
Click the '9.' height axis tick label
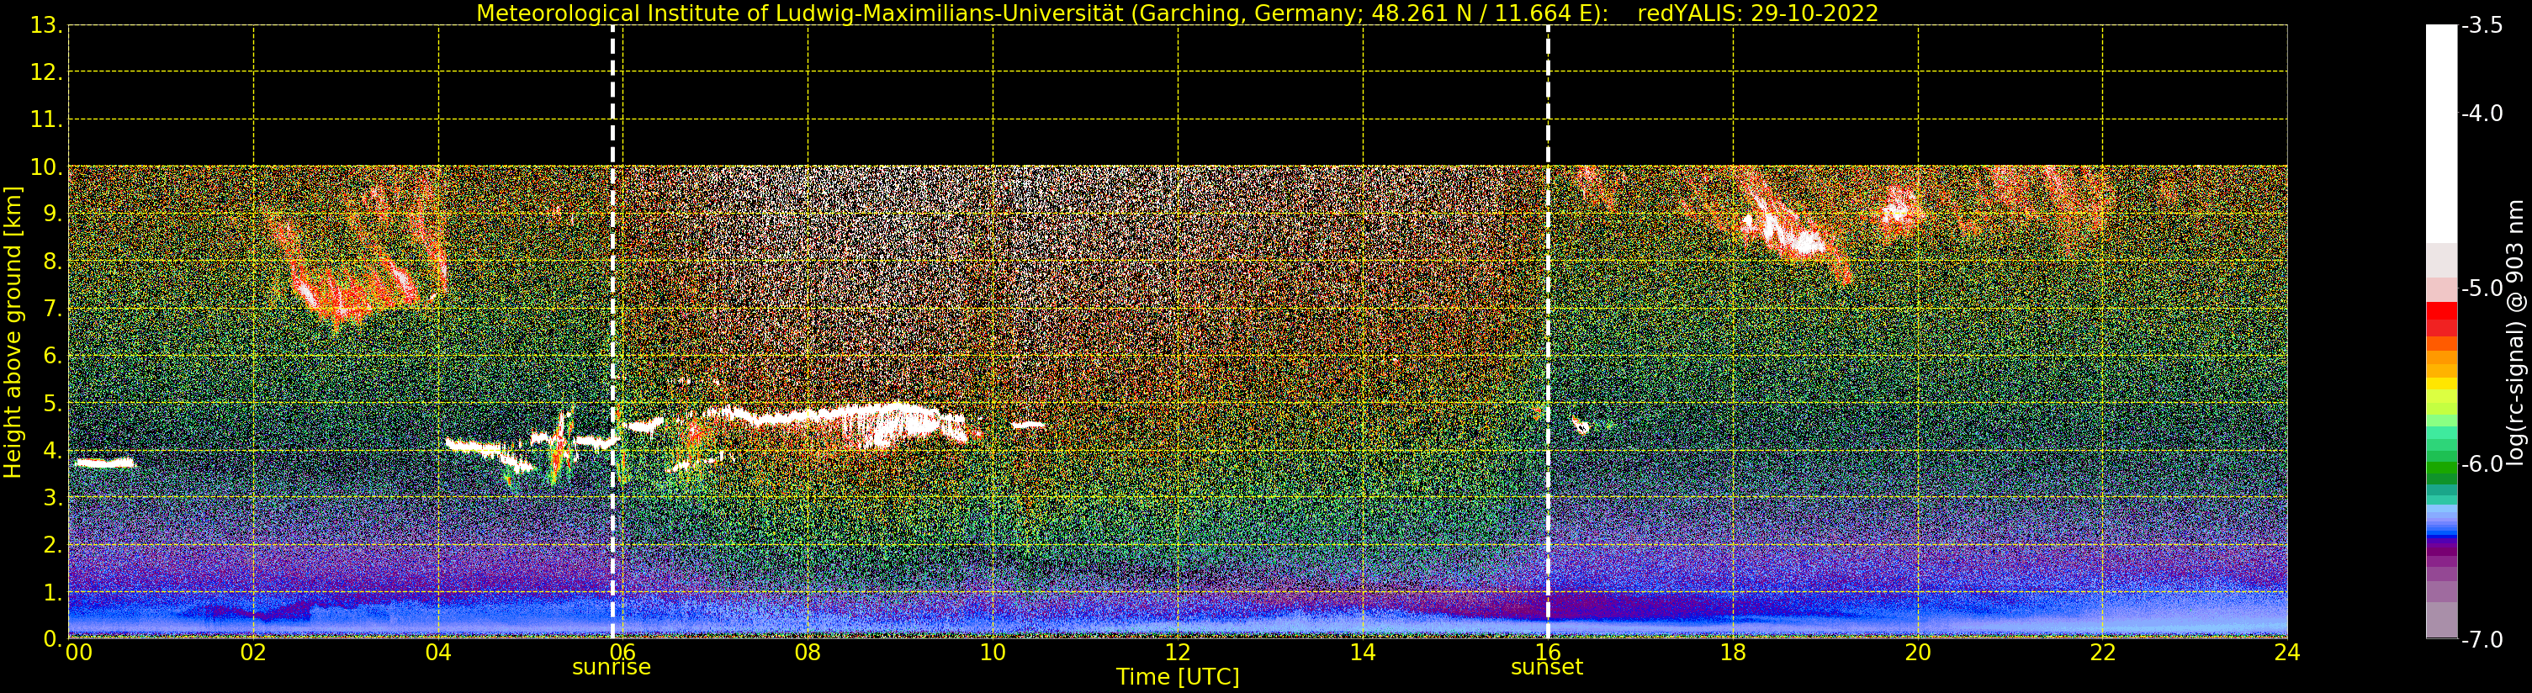coord(53,214)
